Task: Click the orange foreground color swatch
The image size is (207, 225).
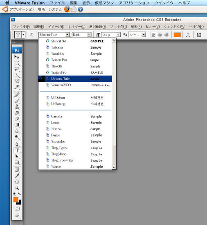Action: [x=16, y=199]
